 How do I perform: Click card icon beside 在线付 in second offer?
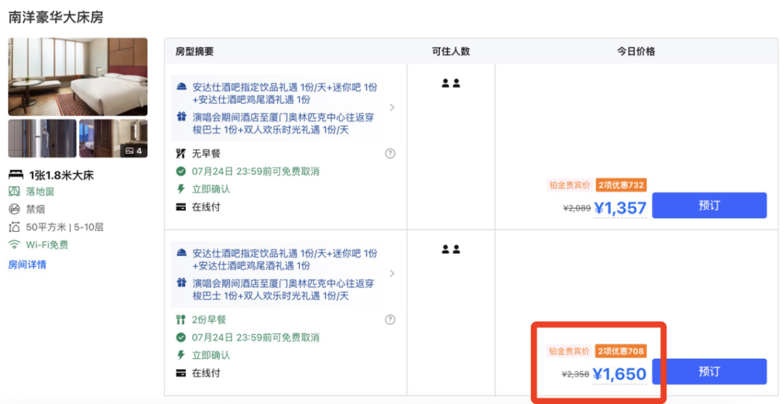point(181,373)
